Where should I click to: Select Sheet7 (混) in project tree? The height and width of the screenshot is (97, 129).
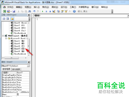pos(18,49)
